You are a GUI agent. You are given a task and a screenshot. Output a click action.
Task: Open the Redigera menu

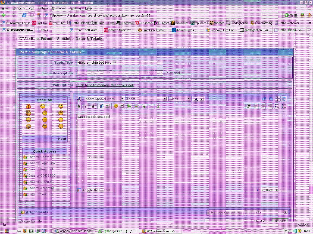(x=18, y=8)
